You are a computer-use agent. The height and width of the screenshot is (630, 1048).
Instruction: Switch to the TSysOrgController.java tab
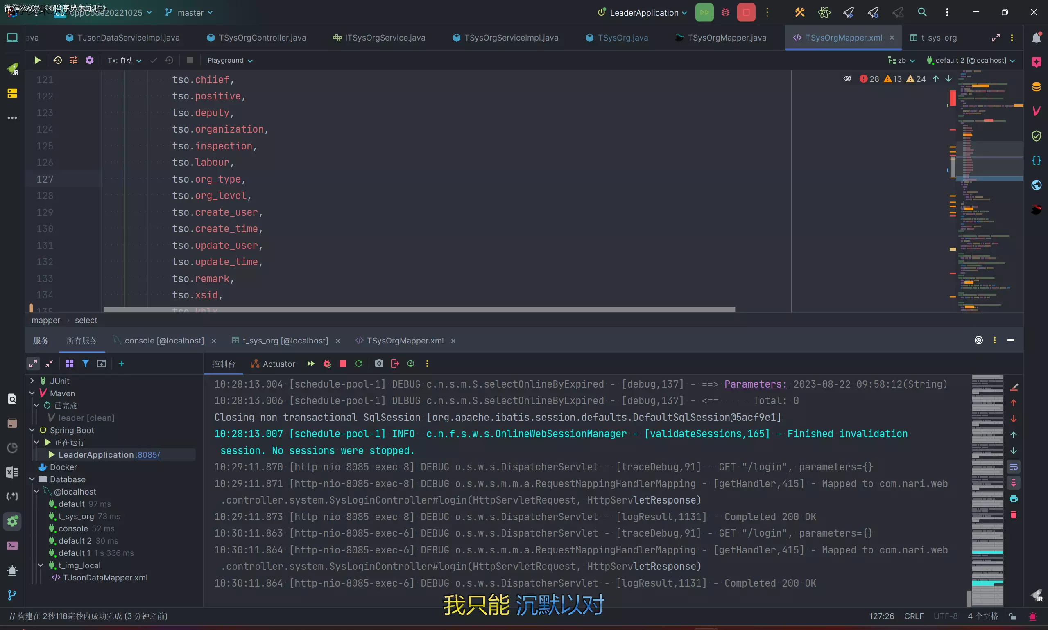tap(262, 38)
